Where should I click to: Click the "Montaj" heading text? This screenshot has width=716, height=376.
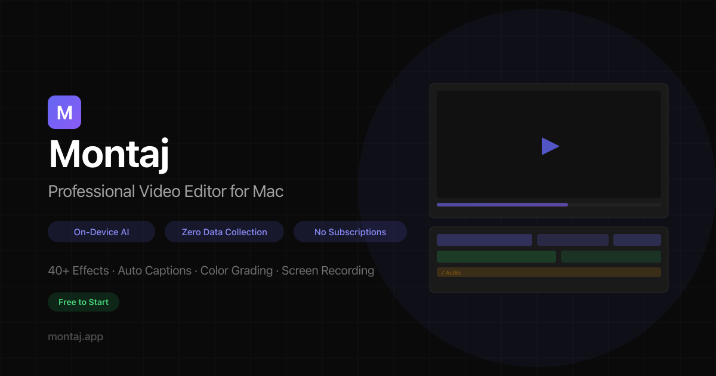(x=109, y=155)
